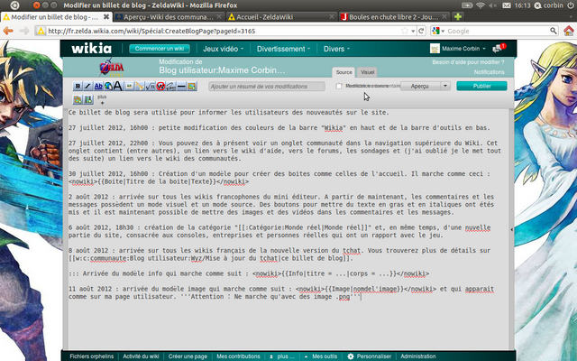
Task: Insert an internal link (Ab icon)
Action: pos(98,87)
